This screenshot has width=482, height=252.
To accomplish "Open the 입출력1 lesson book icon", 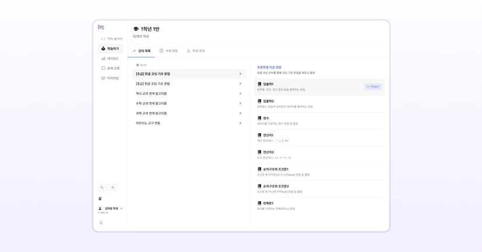I will 259,84.
